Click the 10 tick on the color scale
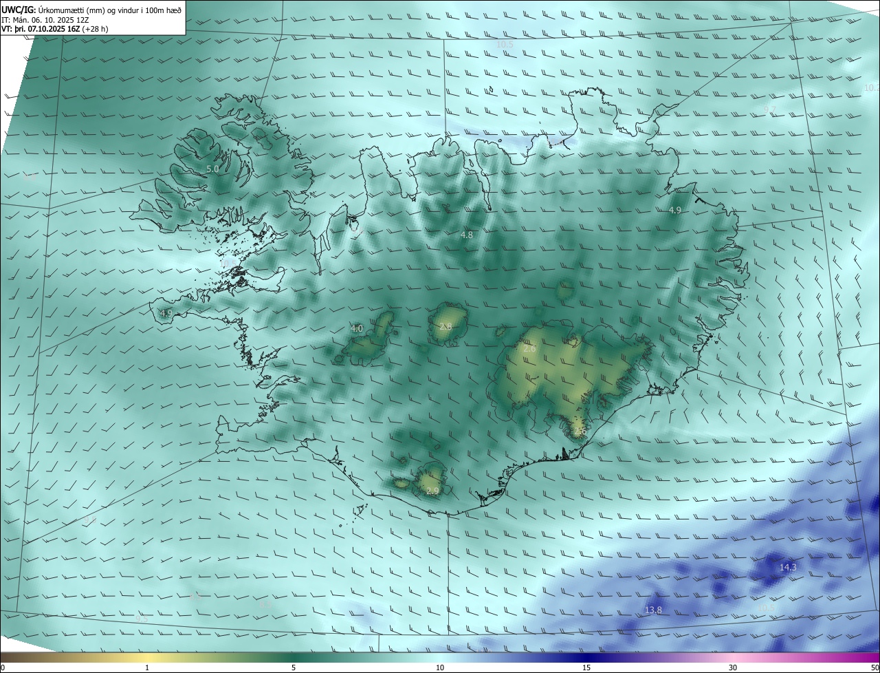 (x=440, y=667)
